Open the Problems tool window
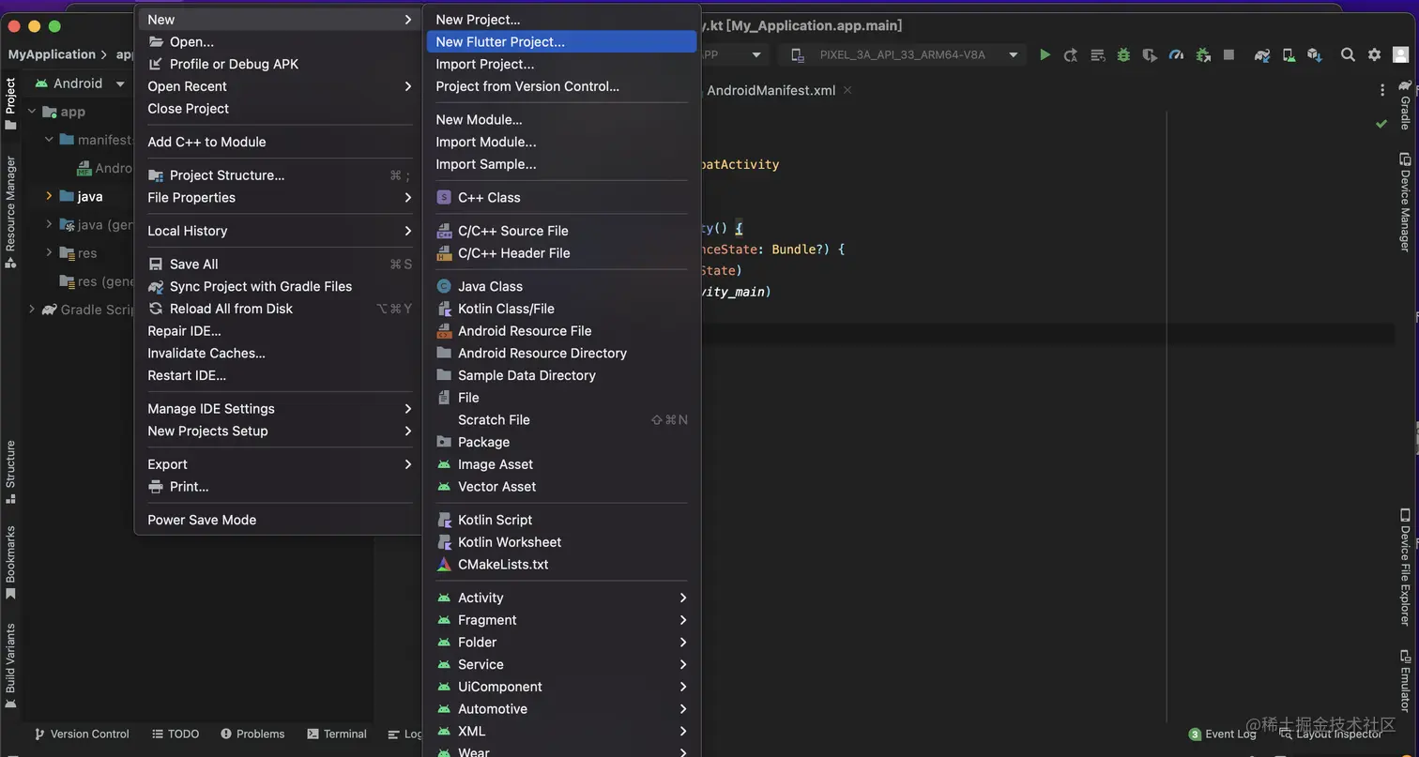The image size is (1419, 757). point(252,734)
